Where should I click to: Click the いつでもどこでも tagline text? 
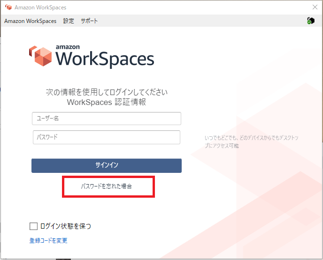pos(251,141)
